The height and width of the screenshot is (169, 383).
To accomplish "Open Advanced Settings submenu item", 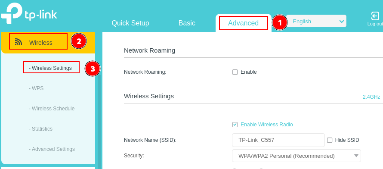I will click(52, 149).
